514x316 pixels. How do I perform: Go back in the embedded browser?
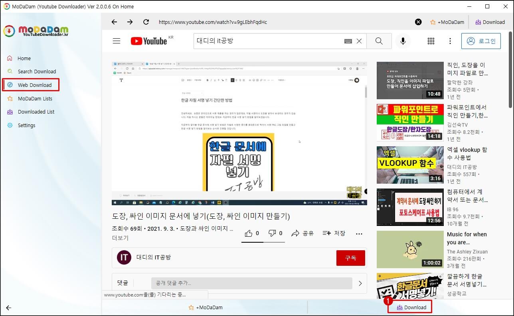(114, 22)
